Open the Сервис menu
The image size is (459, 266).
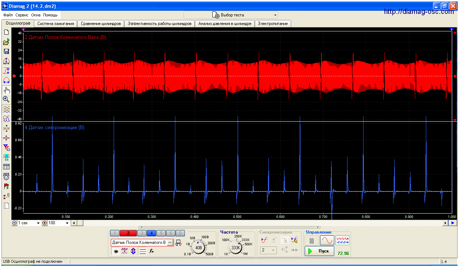click(x=22, y=15)
